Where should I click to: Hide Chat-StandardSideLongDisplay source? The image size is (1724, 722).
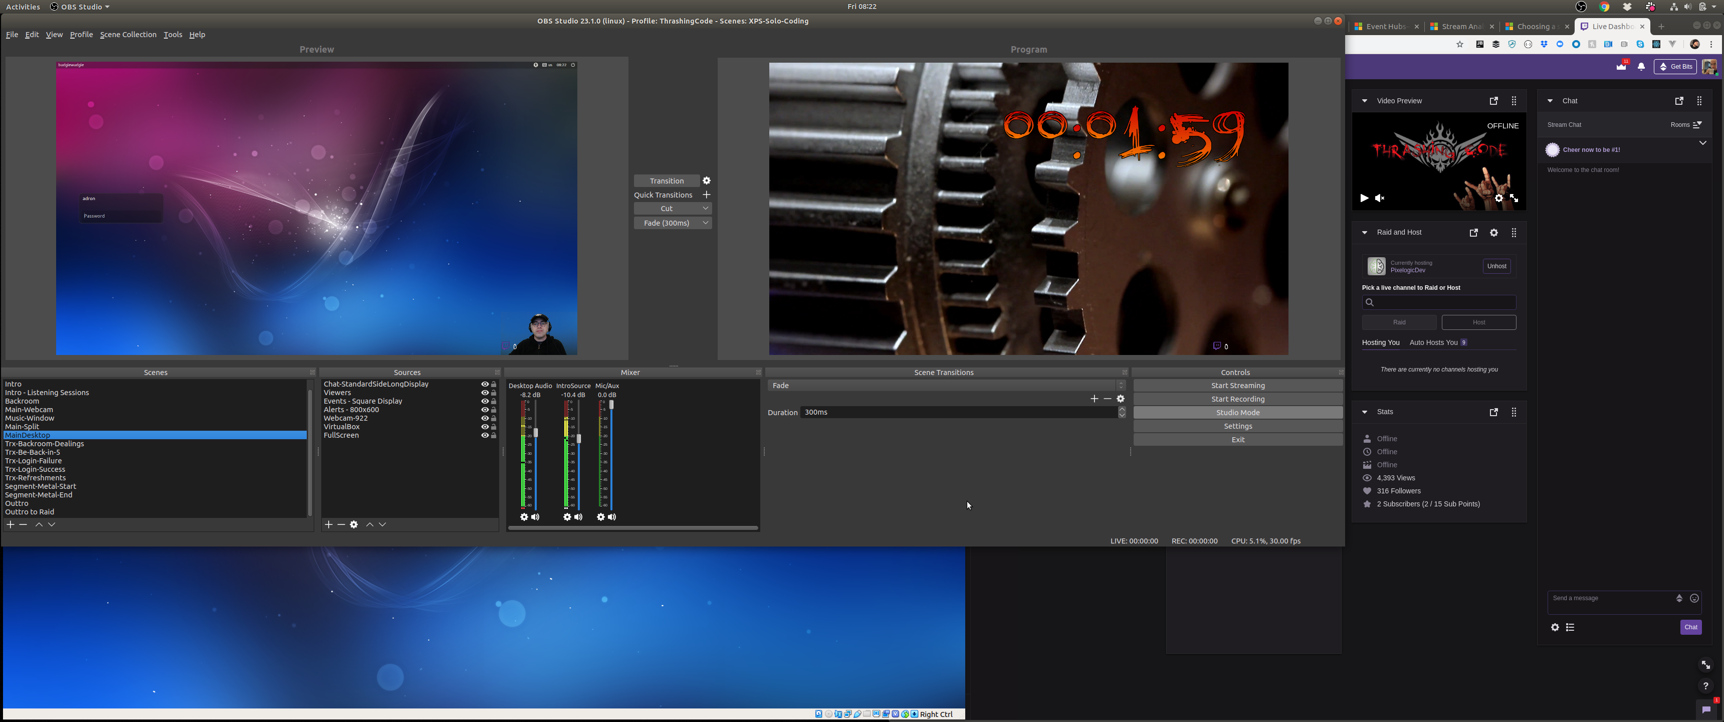click(x=485, y=385)
